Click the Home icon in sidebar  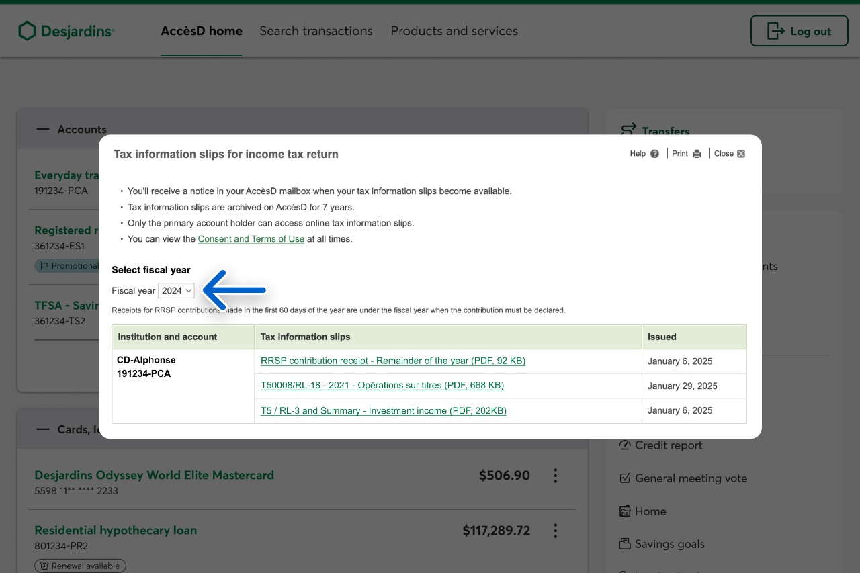pyautogui.click(x=625, y=511)
